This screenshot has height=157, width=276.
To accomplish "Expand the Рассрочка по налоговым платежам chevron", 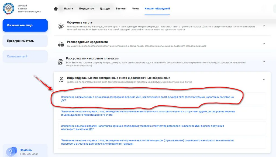I will (264, 62).
